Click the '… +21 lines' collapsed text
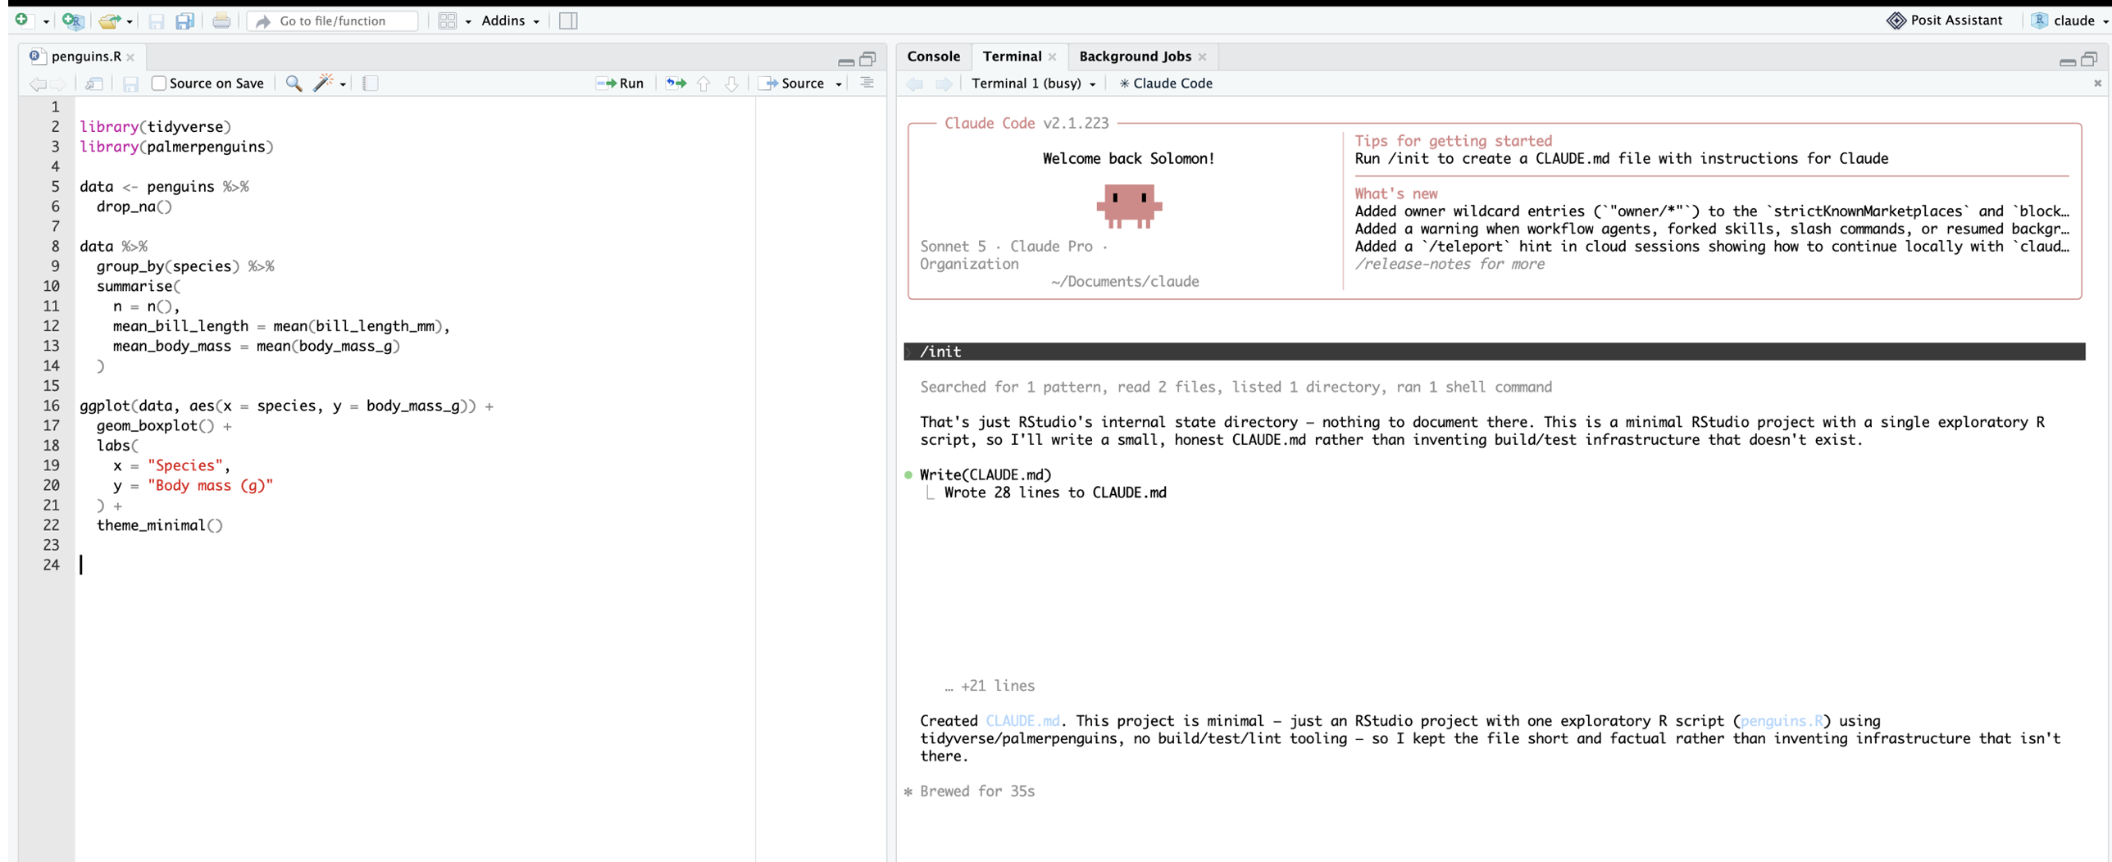Image resolution: width=2112 pixels, height=862 pixels. [x=990, y=685]
